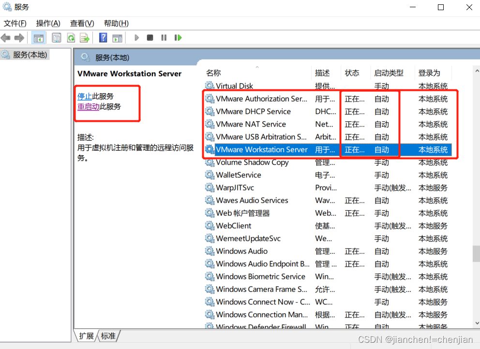This screenshot has height=349, width=480.
Task: Click the 停止 link to stop service
Action: [85, 96]
